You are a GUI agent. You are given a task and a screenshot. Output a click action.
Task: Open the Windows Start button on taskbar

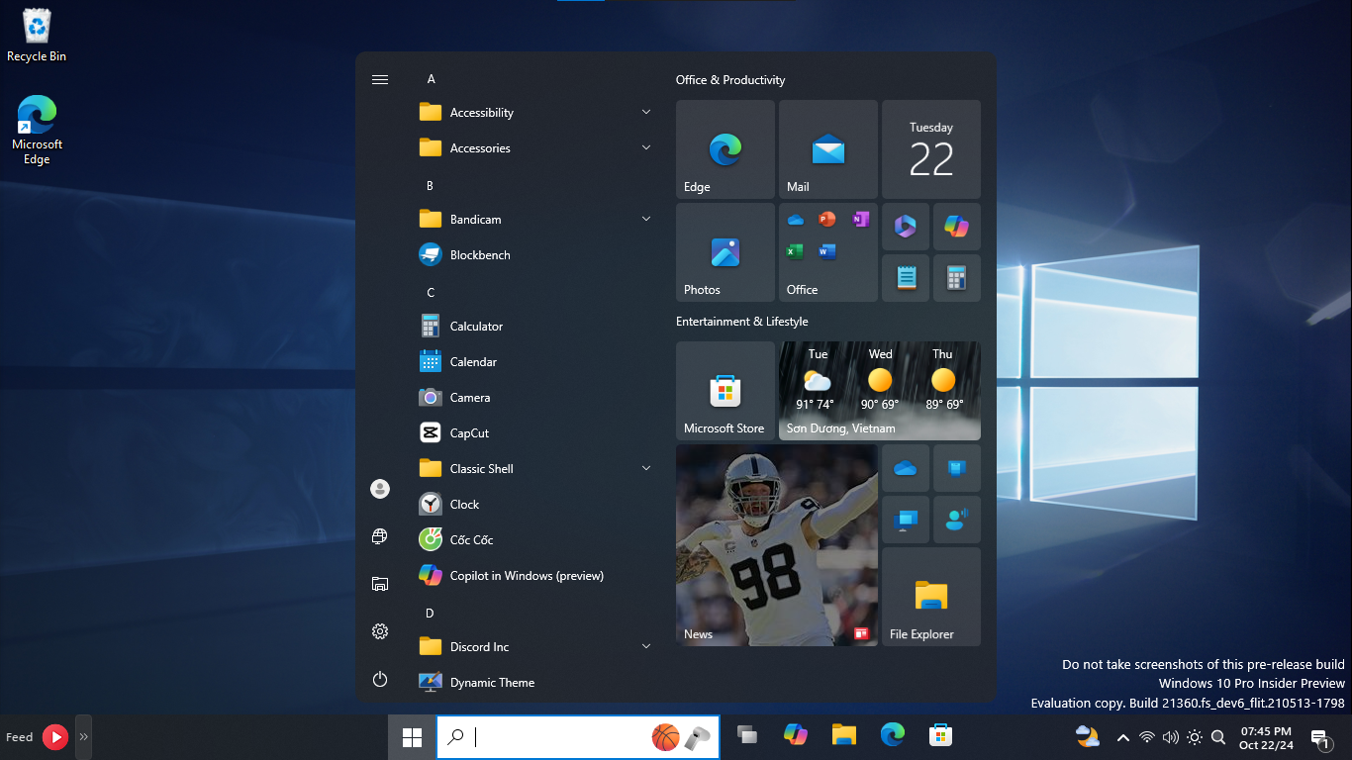412,736
